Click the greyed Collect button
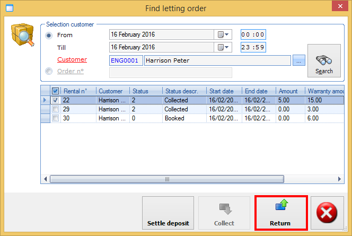 (224, 214)
